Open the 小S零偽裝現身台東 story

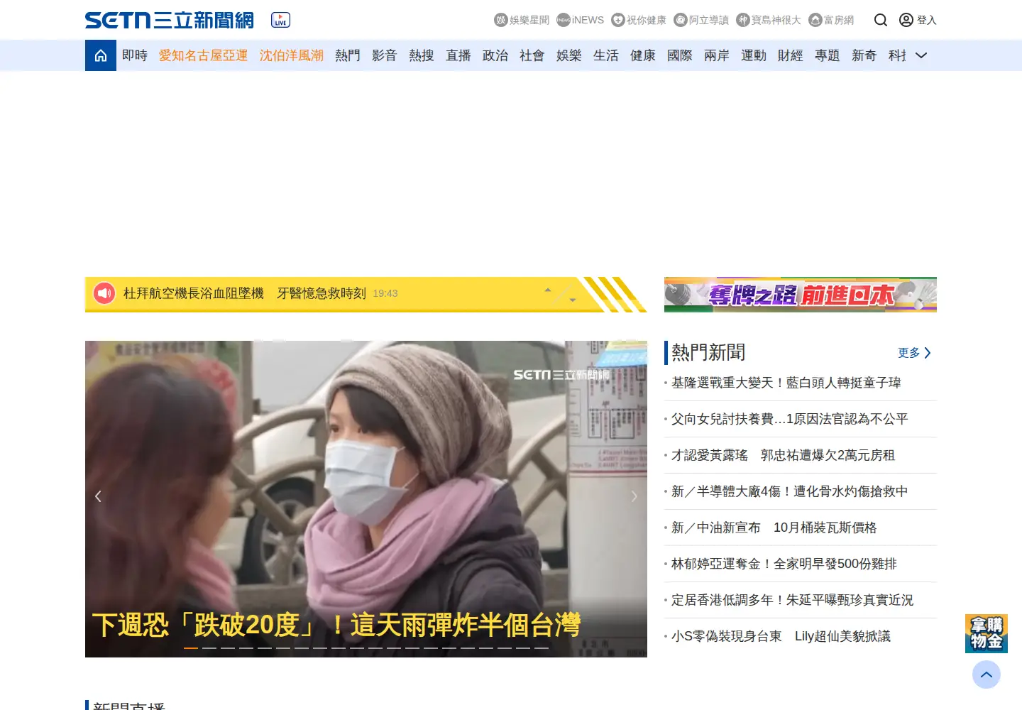781,636
